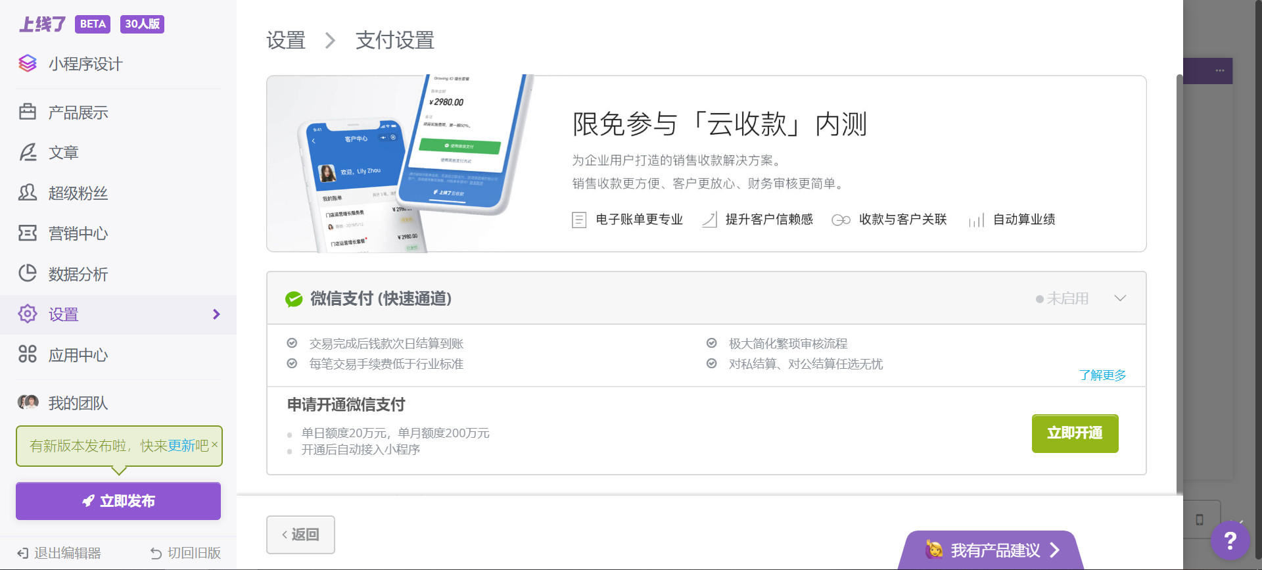Viewport: 1262px width, 570px height.
Task: Click the vertical scrollbar of settings dialog
Action: (x=1179, y=283)
